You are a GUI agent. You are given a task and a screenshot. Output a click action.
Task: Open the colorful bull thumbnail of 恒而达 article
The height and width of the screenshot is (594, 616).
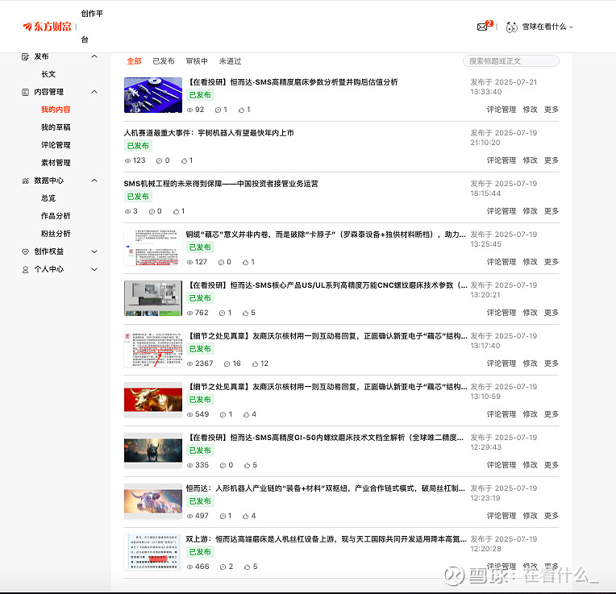[153, 501]
